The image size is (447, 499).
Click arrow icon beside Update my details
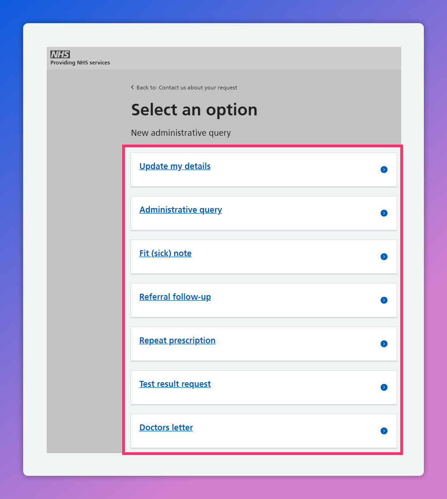click(x=384, y=170)
